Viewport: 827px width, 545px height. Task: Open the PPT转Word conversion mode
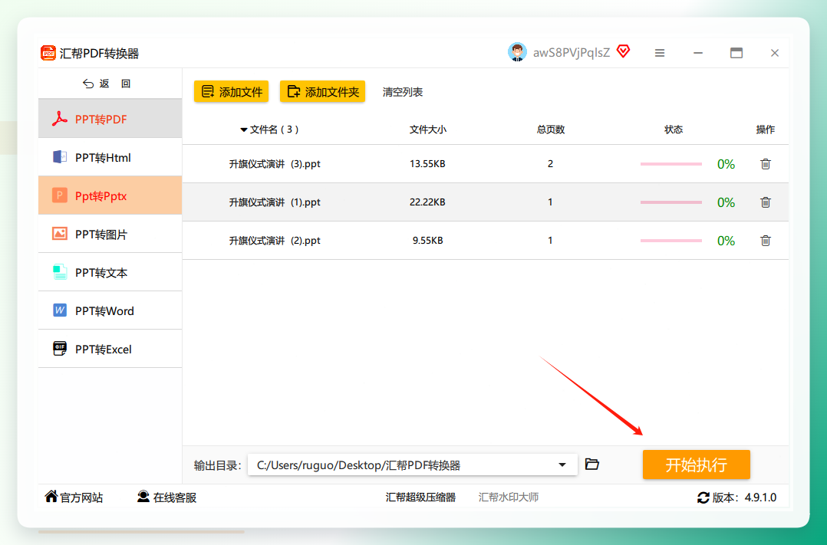click(x=110, y=310)
